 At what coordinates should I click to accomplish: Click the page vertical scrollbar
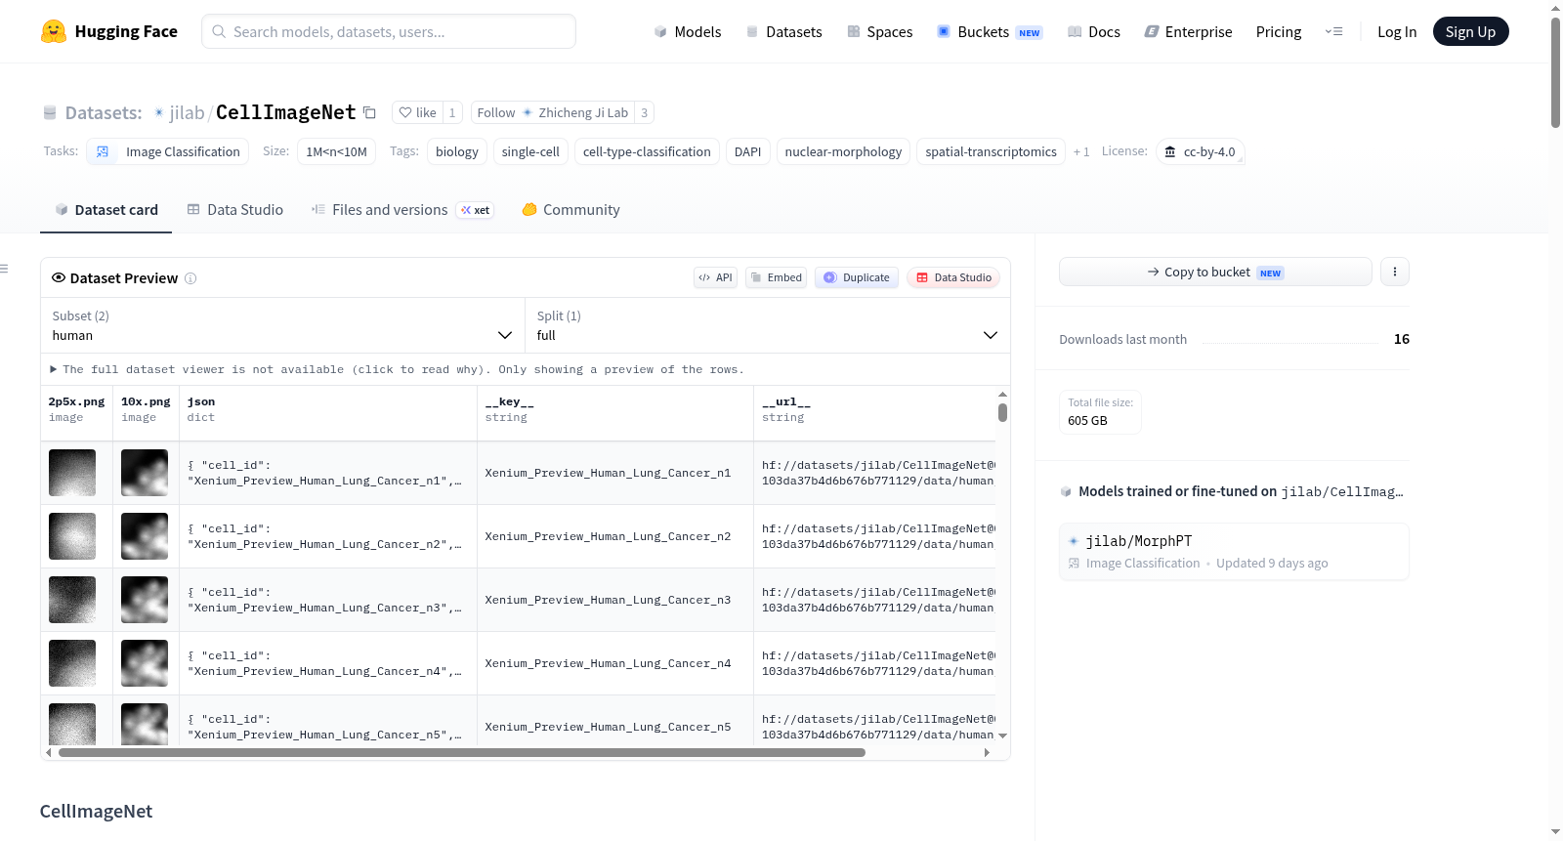tap(1556, 72)
